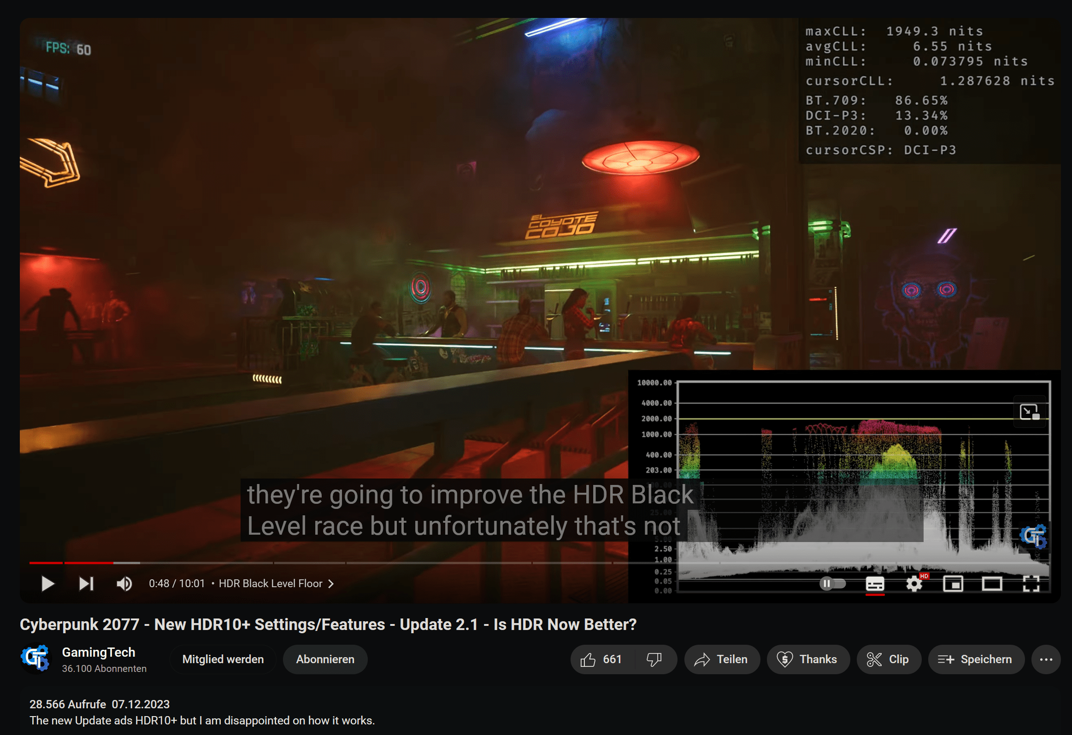Enable theater mode

click(992, 583)
